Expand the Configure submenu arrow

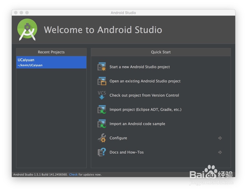[x=220, y=138]
